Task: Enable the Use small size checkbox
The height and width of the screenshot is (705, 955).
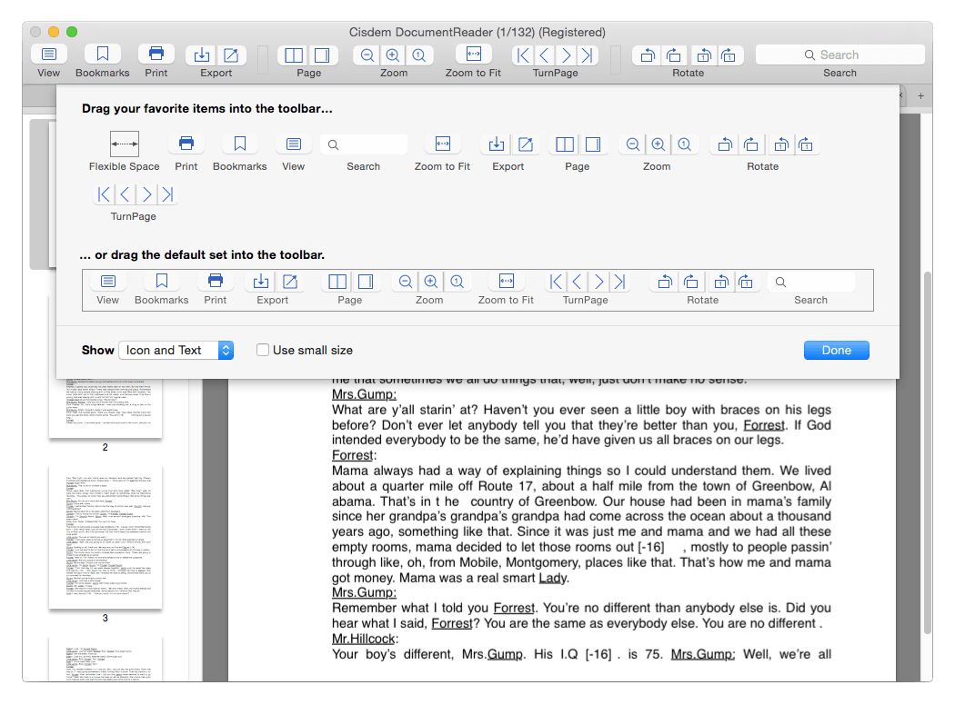Action: [263, 350]
